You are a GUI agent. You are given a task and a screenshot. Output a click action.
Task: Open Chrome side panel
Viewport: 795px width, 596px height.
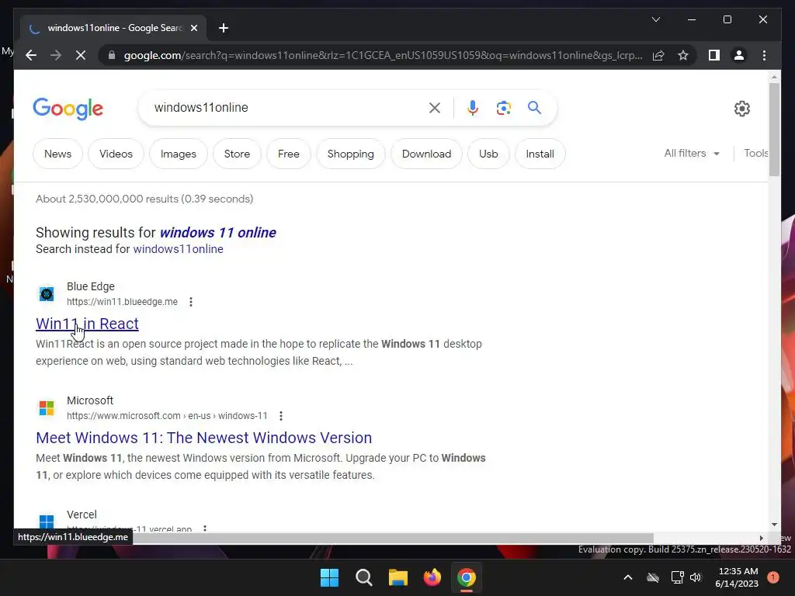click(x=714, y=55)
